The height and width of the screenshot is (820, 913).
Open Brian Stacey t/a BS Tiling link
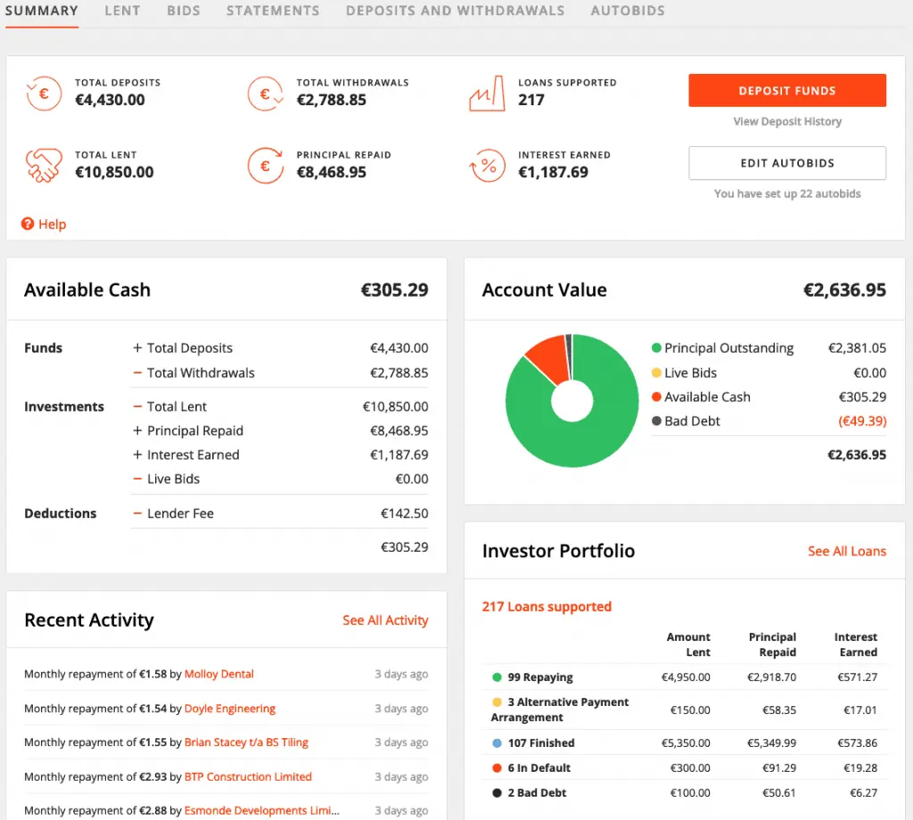(x=246, y=742)
